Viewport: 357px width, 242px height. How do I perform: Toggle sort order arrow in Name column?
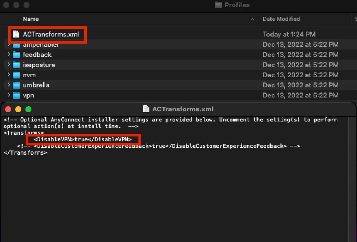pyautogui.click(x=253, y=19)
